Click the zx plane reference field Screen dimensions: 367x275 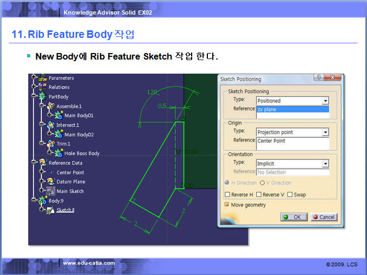pos(293,109)
